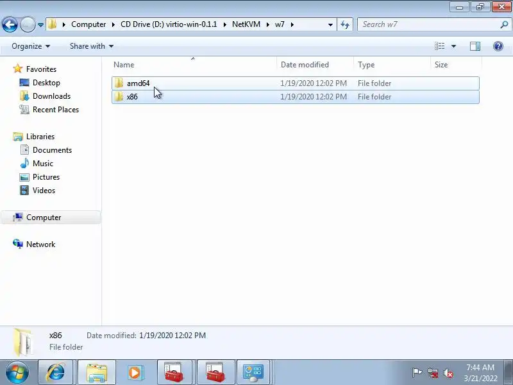Refresh the w7 folder view
The image size is (513, 385).
click(x=345, y=24)
